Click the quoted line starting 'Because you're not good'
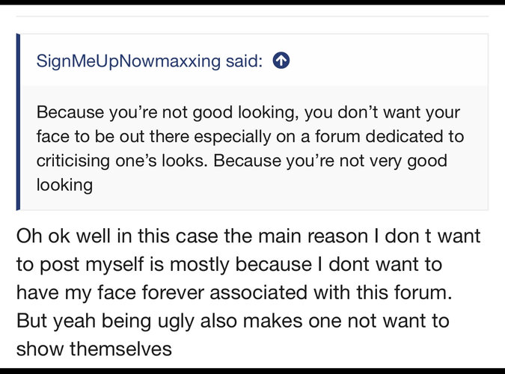 pos(248,113)
